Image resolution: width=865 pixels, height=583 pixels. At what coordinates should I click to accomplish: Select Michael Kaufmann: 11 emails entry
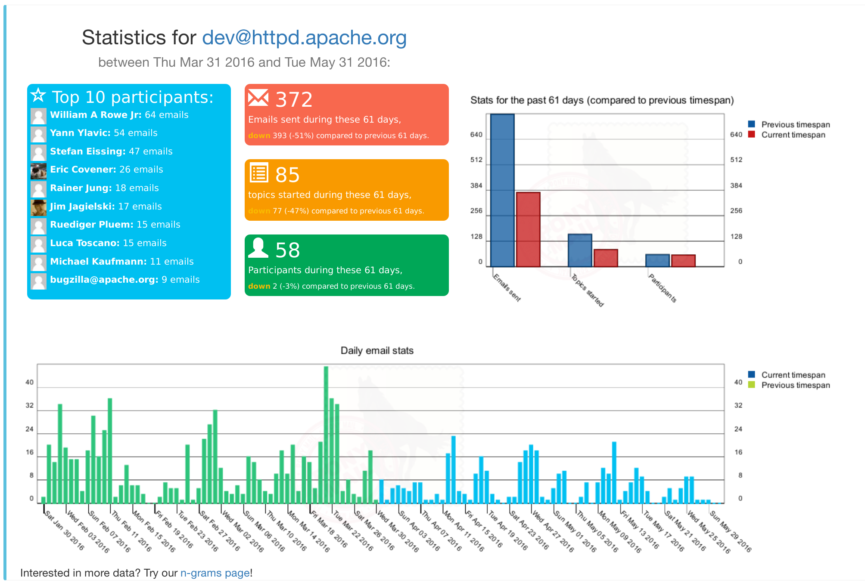click(x=122, y=262)
